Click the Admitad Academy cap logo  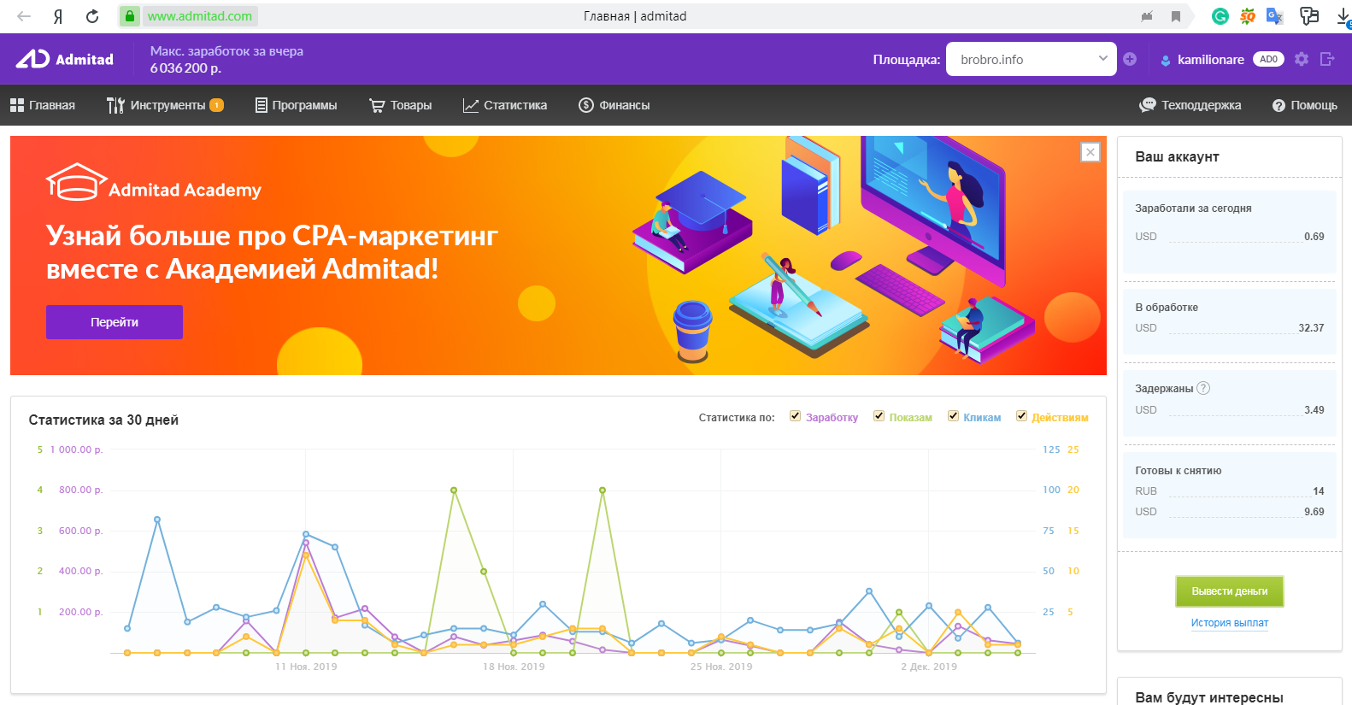pyautogui.click(x=76, y=181)
